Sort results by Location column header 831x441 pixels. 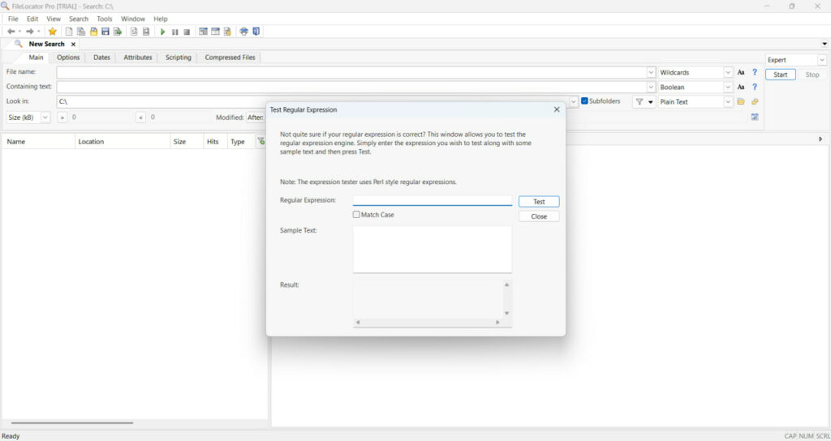tap(123, 141)
